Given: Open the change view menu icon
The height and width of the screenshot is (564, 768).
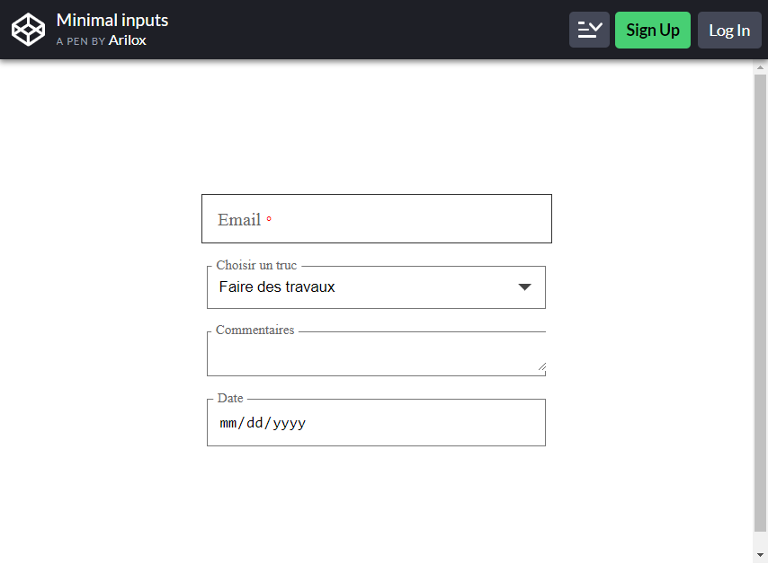Looking at the screenshot, I should pyautogui.click(x=589, y=30).
